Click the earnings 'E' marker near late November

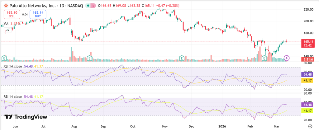pos(182,58)
